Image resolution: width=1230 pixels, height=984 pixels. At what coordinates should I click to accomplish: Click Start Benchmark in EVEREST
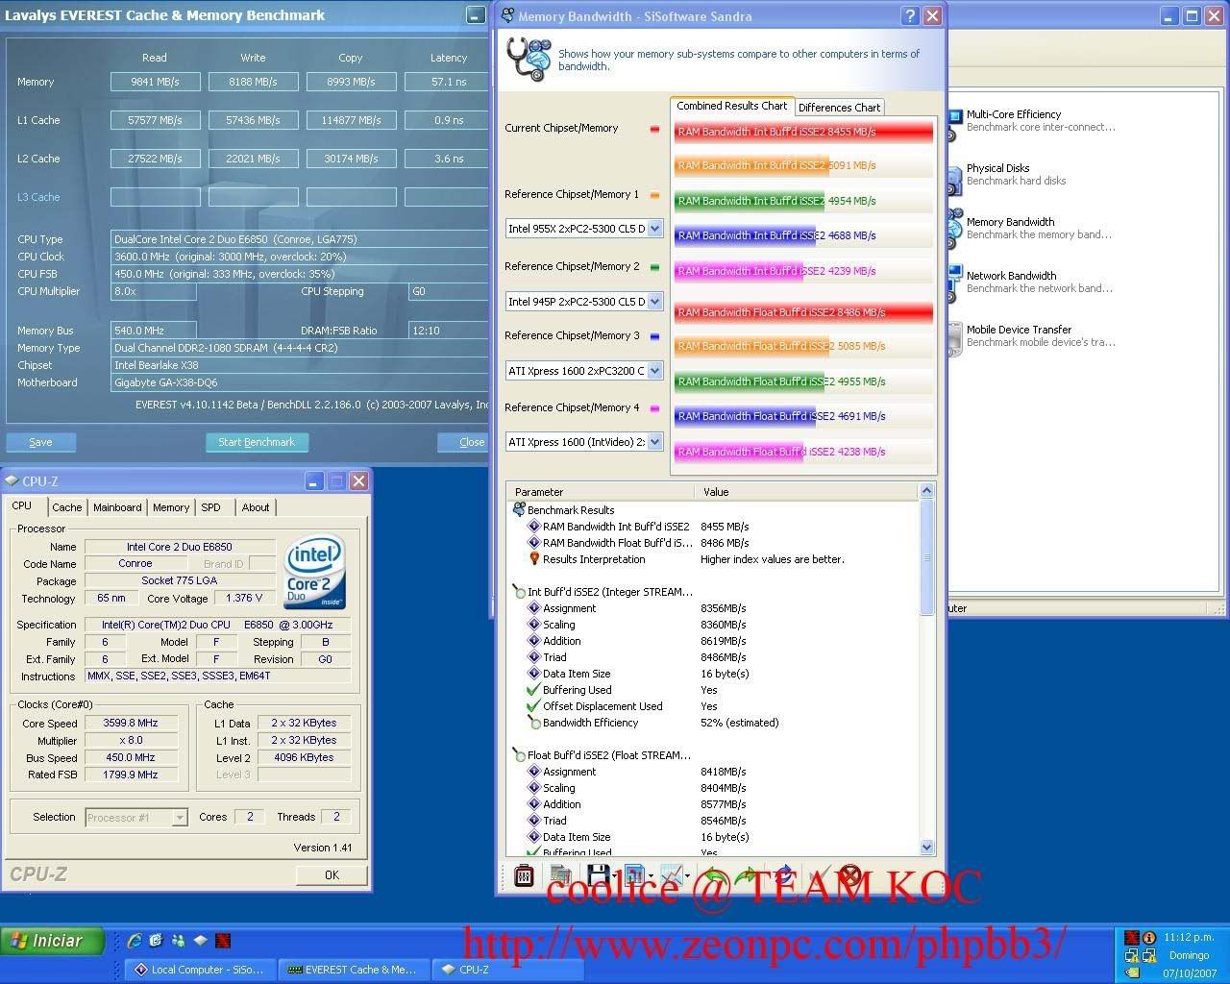(257, 442)
